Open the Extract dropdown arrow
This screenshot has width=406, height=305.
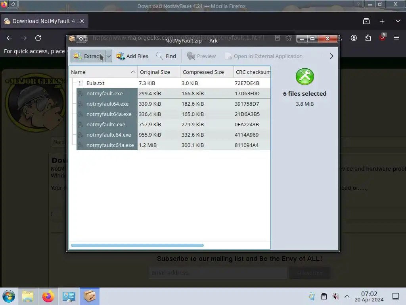click(x=109, y=56)
